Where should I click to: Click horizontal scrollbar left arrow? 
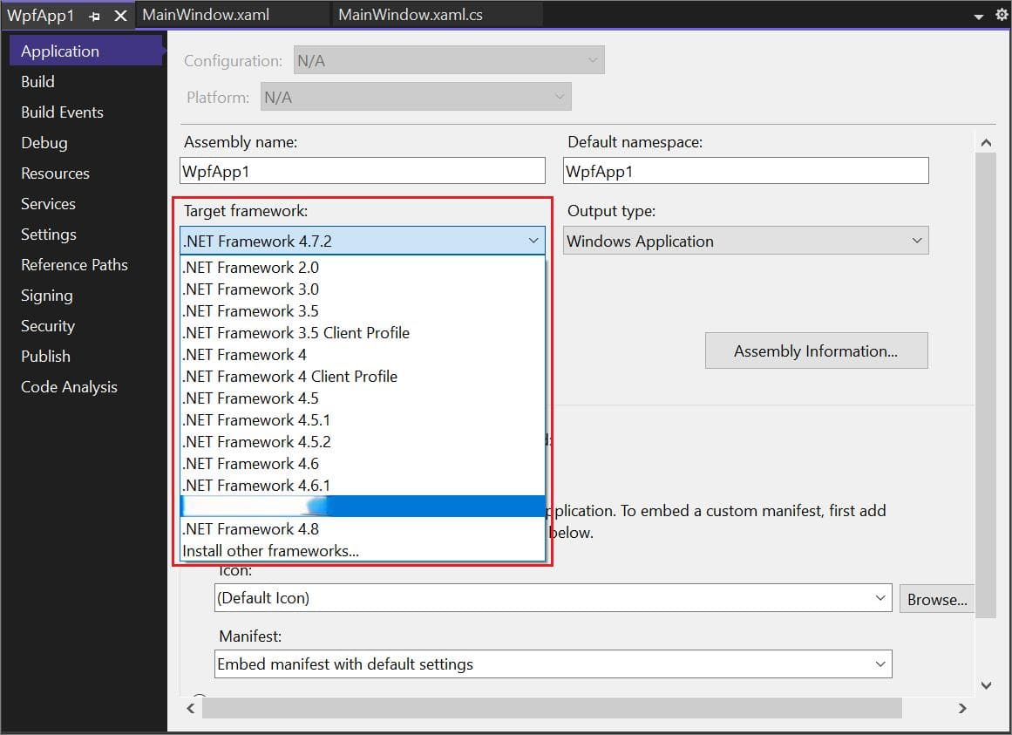[190, 709]
